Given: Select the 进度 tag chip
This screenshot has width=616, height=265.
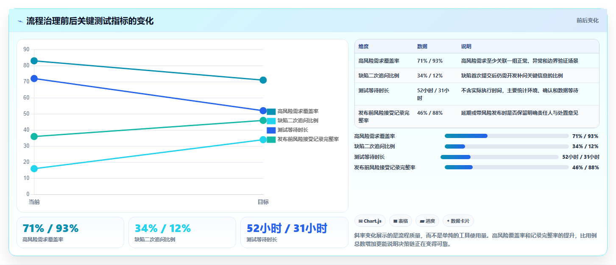Looking at the screenshot, I should point(427,221).
